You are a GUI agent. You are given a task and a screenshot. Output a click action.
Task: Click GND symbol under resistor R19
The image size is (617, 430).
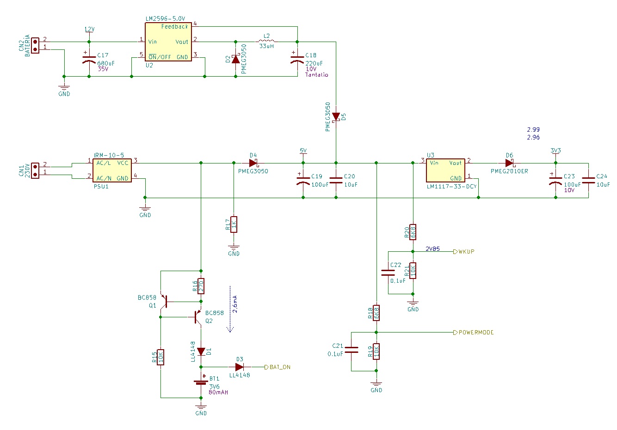tap(376, 387)
